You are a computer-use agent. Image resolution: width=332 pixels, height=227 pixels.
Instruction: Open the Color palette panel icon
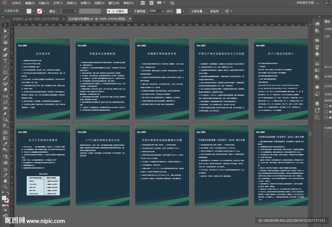click(317, 24)
